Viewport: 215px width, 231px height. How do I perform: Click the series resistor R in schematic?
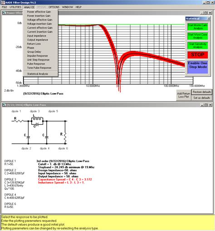tap(19, 121)
